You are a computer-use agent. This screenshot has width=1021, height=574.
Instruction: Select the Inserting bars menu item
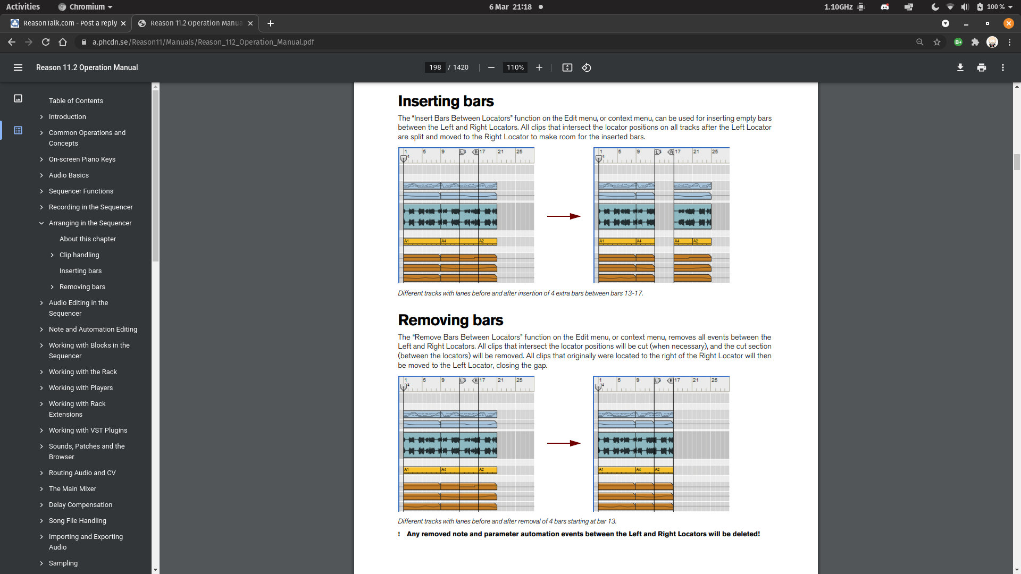pos(80,271)
